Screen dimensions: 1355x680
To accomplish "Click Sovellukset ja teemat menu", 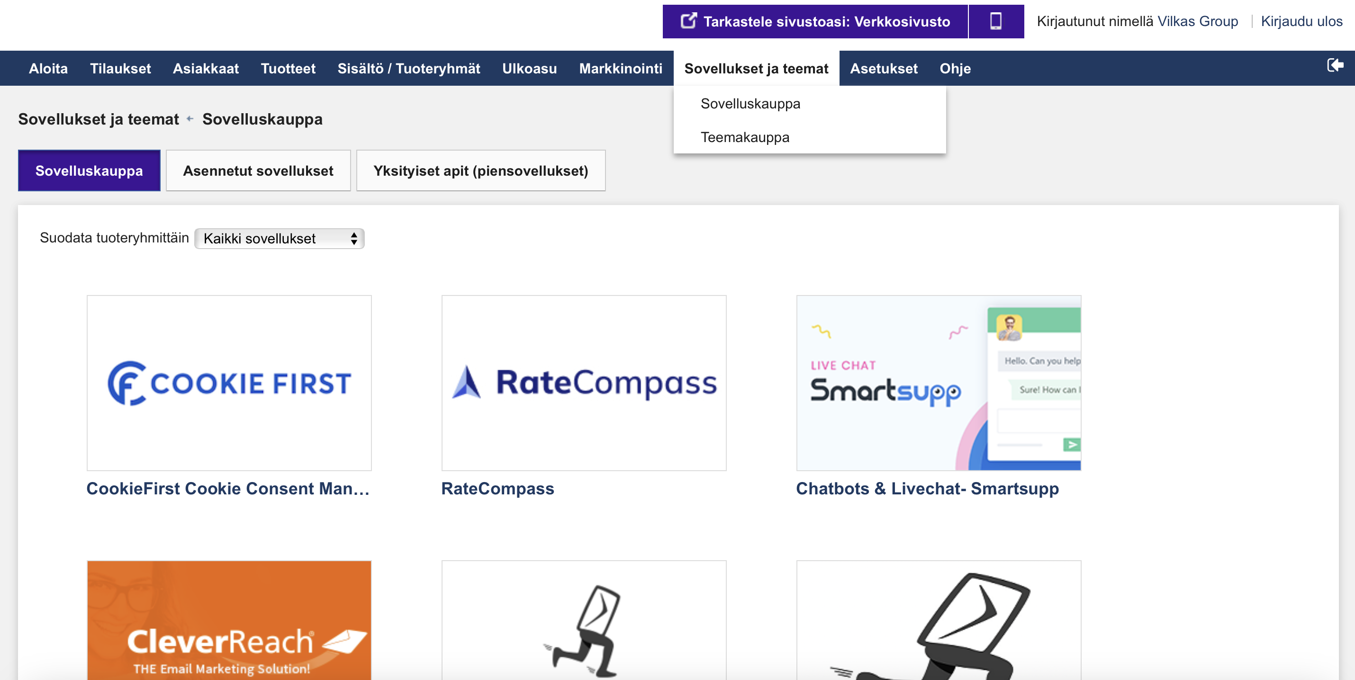I will [756, 68].
